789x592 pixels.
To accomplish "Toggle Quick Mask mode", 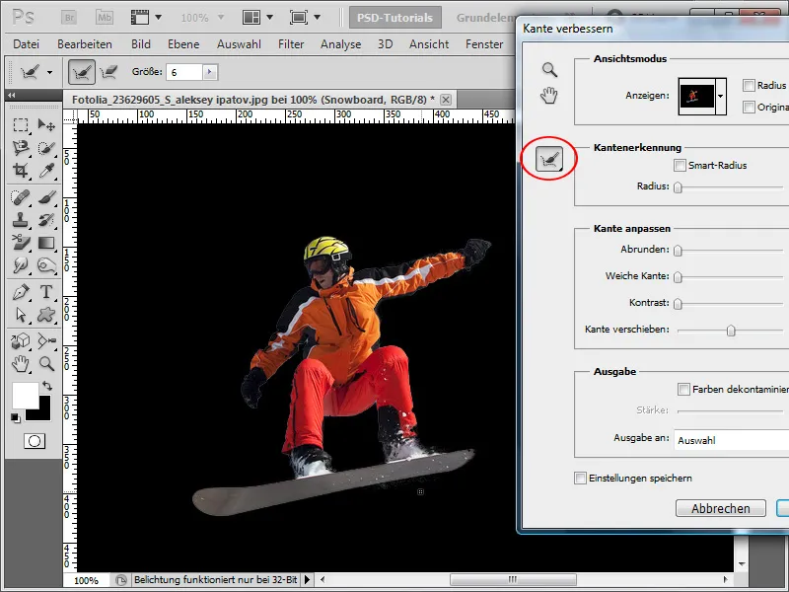I will [x=35, y=441].
